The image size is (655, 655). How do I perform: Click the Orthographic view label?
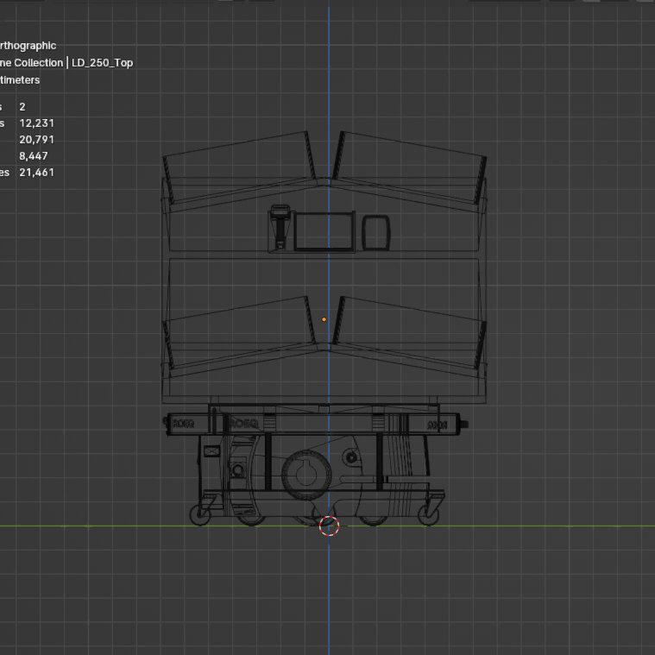tap(28, 46)
